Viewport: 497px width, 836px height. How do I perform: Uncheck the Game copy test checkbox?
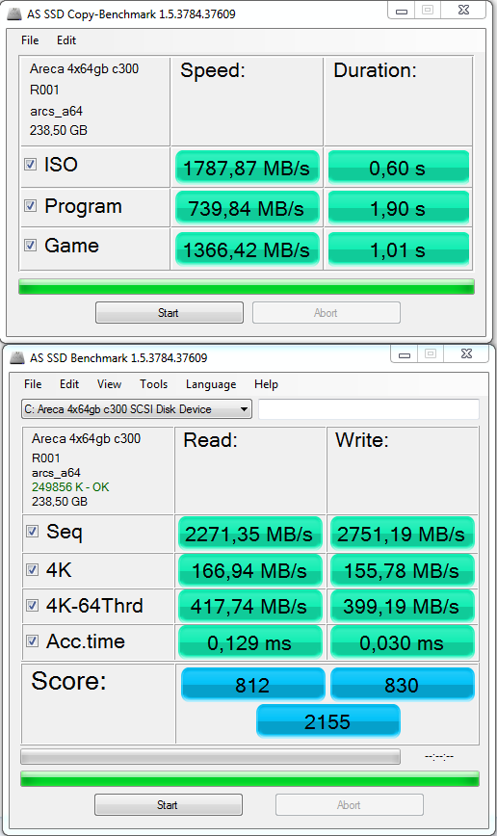(x=31, y=246)
